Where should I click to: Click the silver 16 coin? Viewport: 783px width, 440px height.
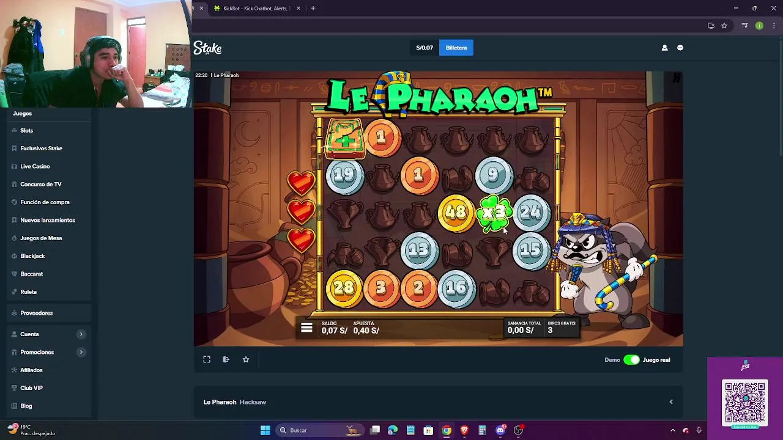tap(456, 288)
